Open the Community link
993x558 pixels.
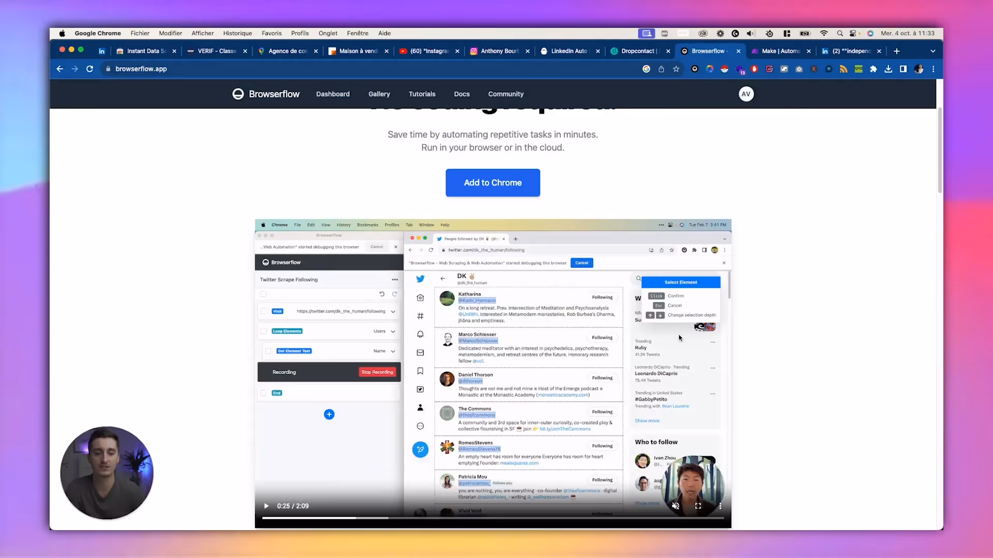(506, 94)
